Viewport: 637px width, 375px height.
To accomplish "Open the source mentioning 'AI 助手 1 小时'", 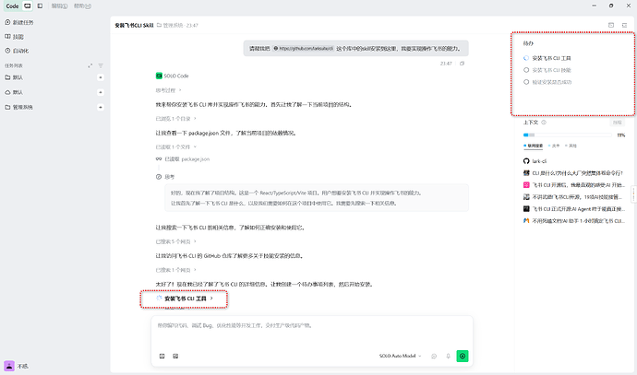I will click(x=573, y=221).
